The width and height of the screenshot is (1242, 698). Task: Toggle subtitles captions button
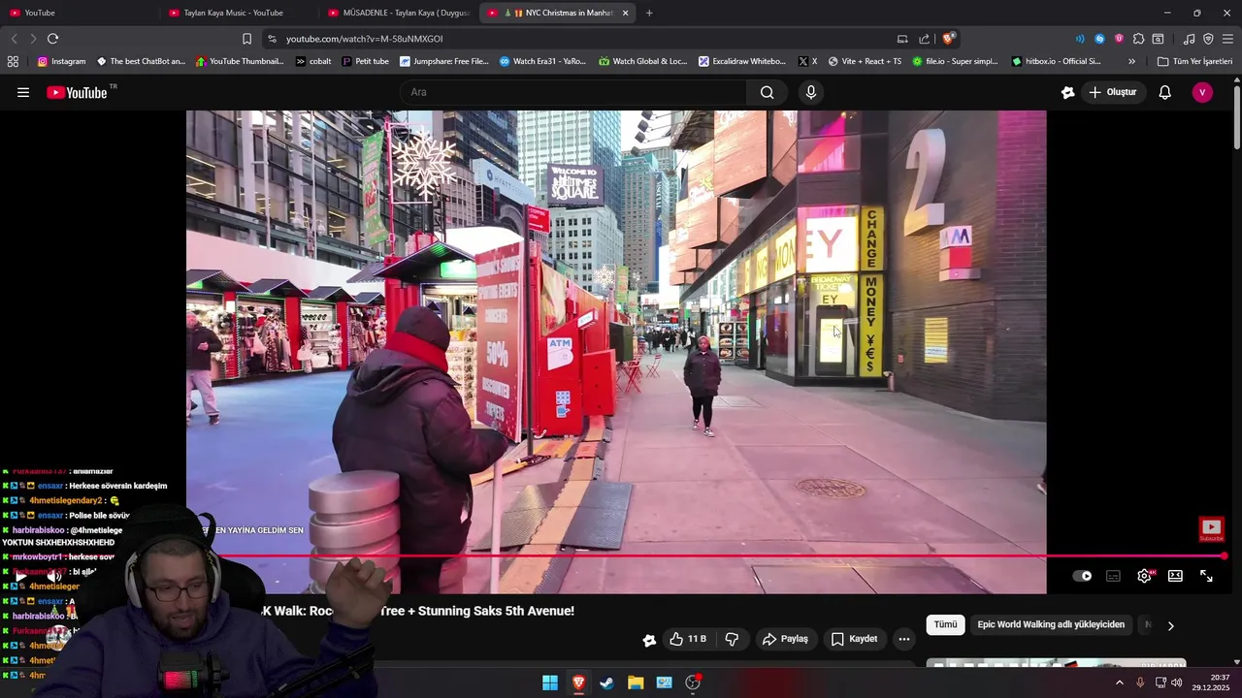[x=1113, y=576]
